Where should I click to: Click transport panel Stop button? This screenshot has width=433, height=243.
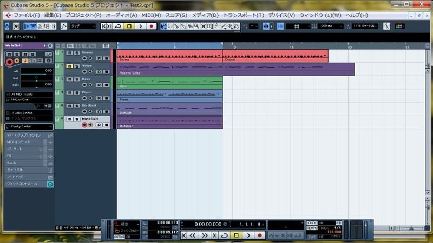click(x=237, y=235)
